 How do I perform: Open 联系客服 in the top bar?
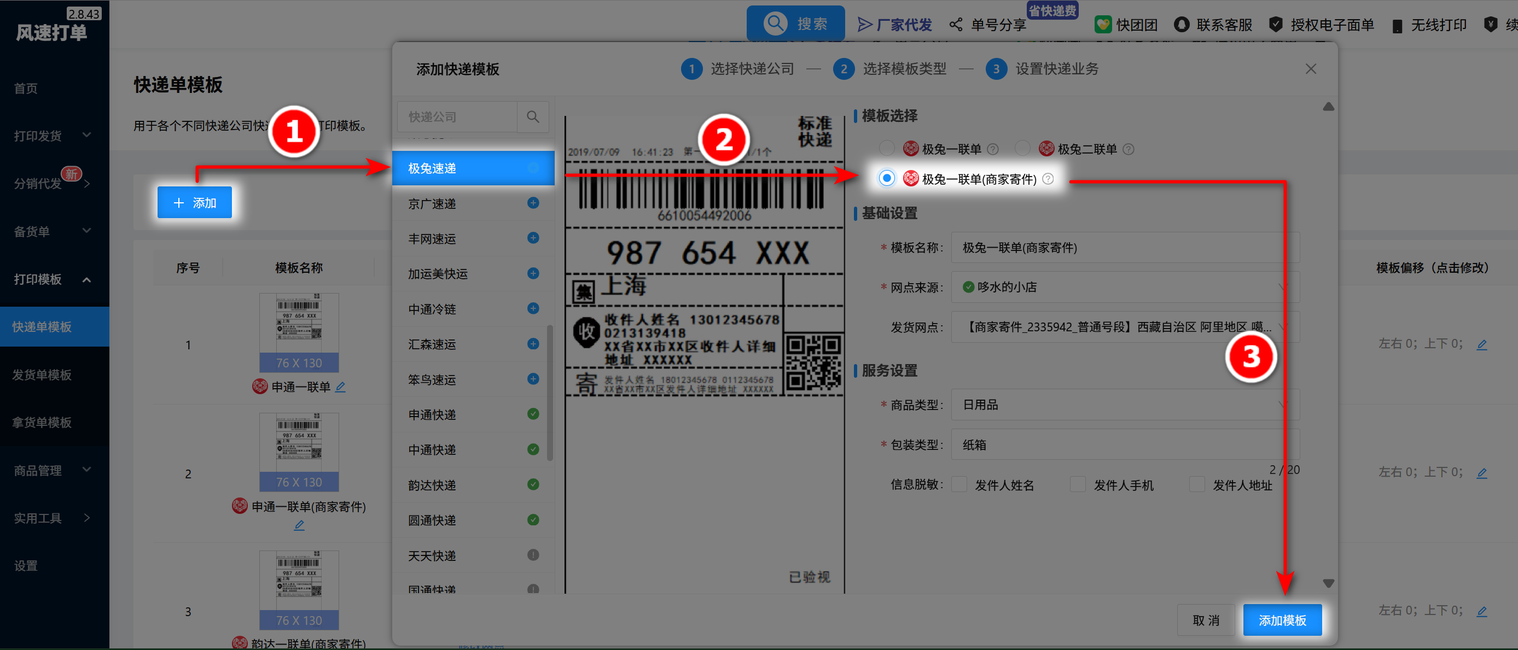1213,25
